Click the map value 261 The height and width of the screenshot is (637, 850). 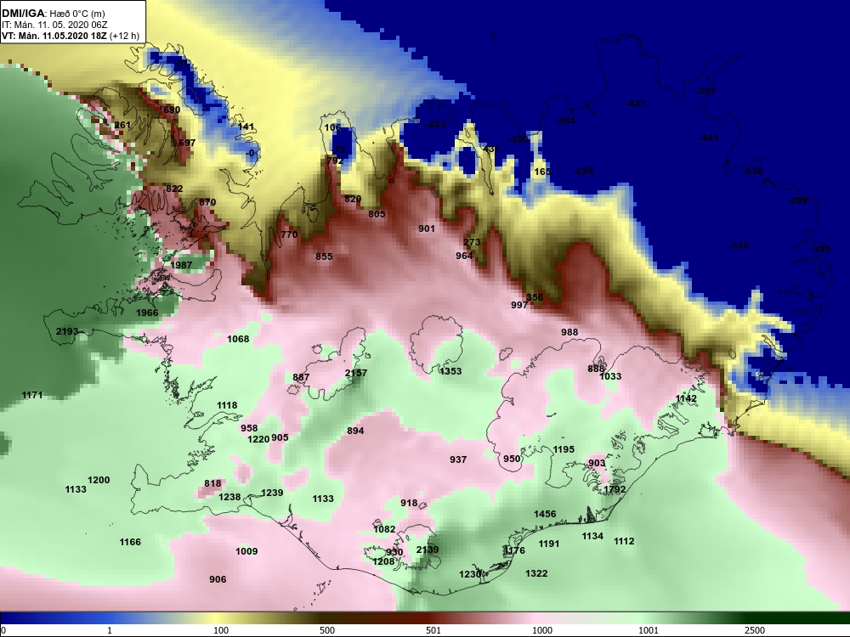pos(122,125)
